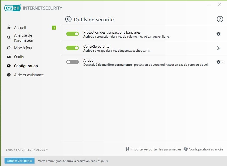
Task: Click the Antivol title text
Action: [89, 60]
